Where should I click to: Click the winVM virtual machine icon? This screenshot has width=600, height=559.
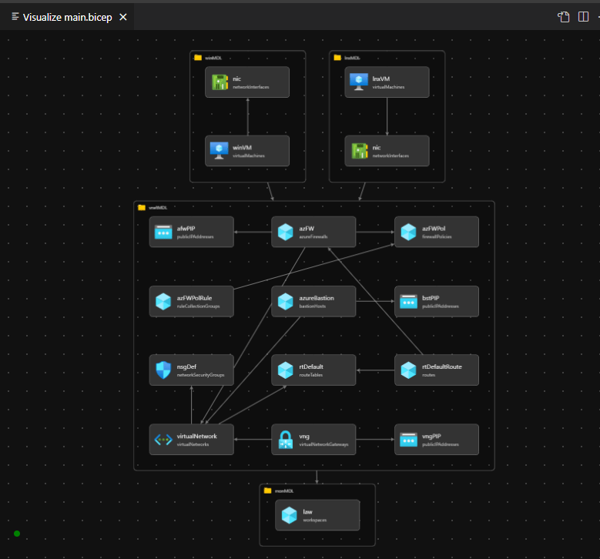point(219,151)
